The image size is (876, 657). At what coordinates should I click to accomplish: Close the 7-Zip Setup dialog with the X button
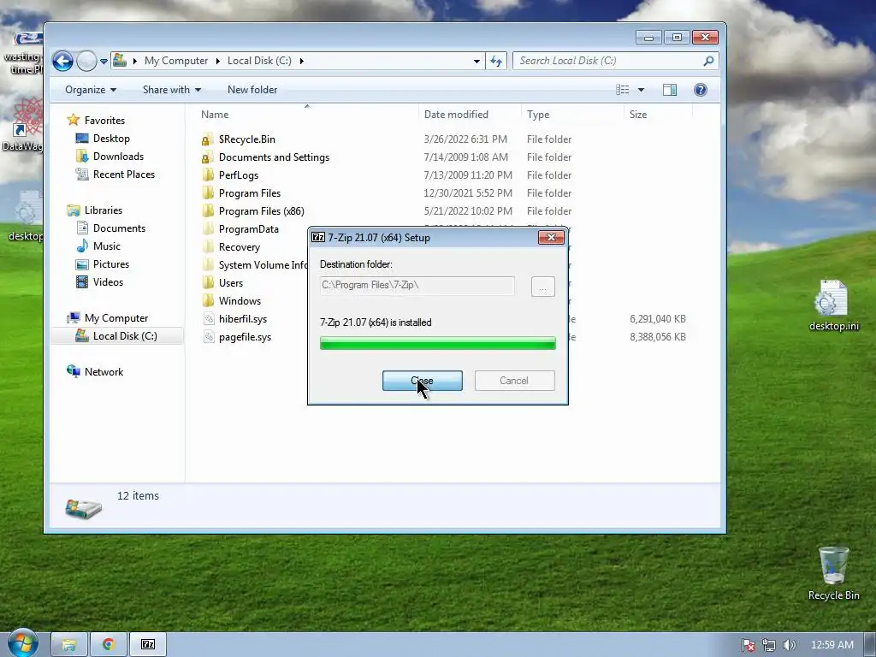pyautogui.click(x=551, y=238)
